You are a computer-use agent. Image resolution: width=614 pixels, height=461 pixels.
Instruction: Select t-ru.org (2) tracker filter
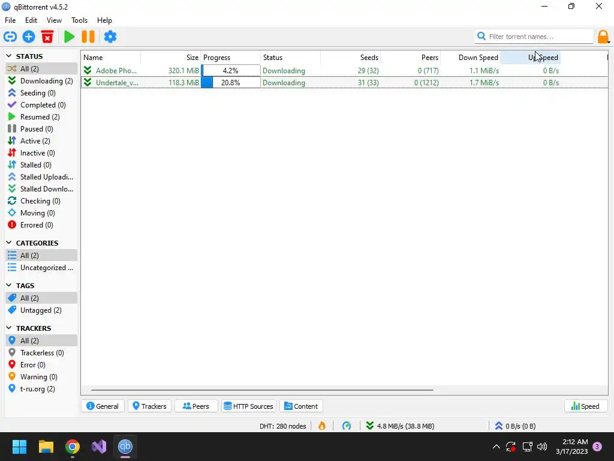(41, 389)
